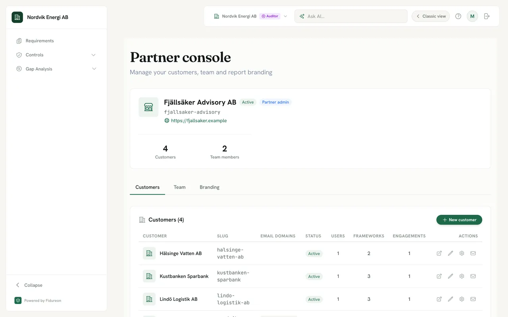508x317 pixels.
Task: Edit Lindö Logistik AB with the pencil icon
Action: [x=450, y=300]
